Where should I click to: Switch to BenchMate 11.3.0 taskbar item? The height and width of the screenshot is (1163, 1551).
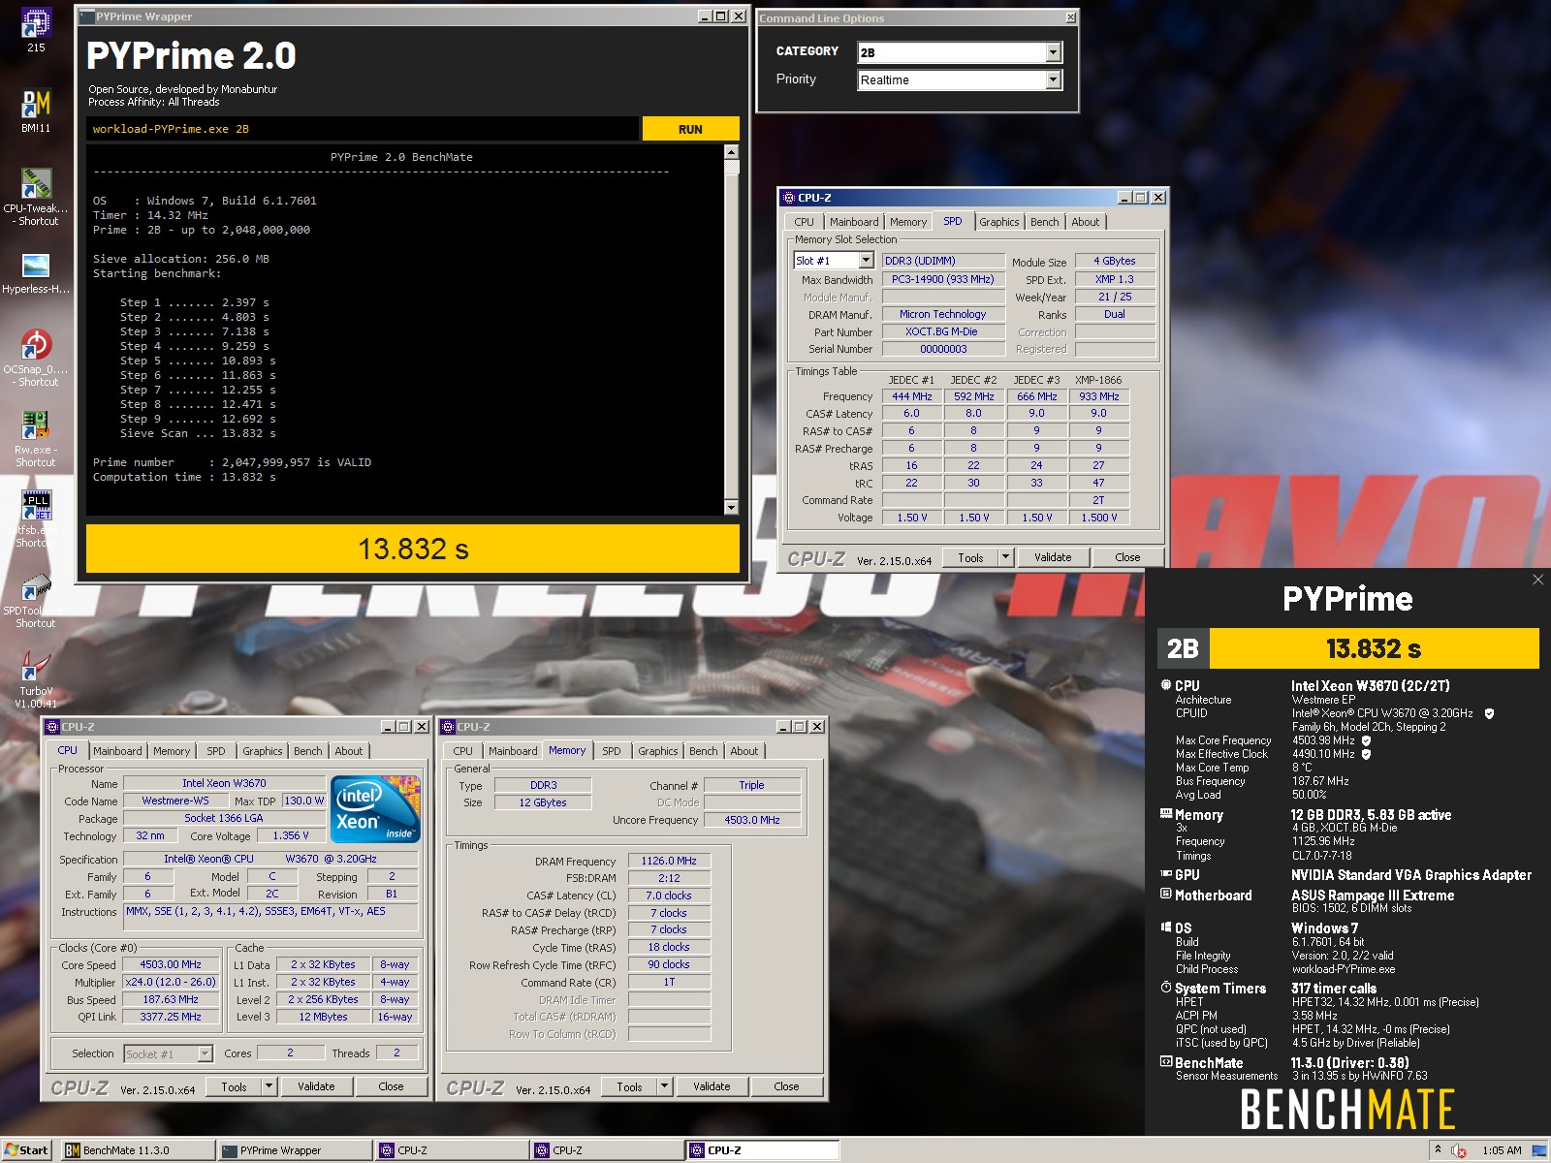(138, 1150)
